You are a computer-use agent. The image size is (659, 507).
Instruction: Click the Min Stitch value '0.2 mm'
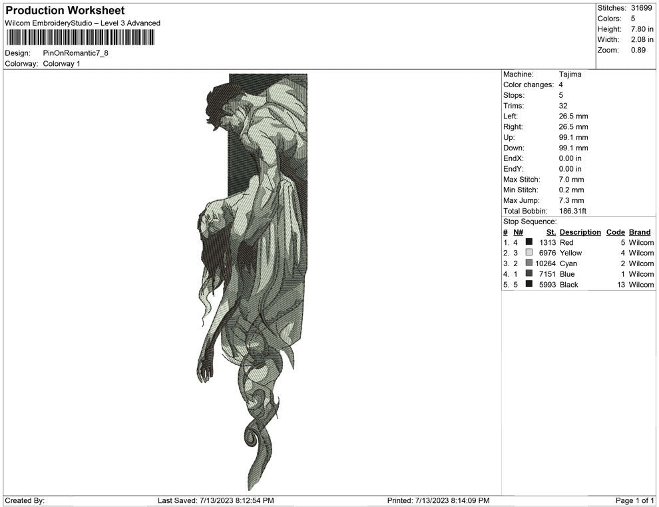(x=572, y=190)
